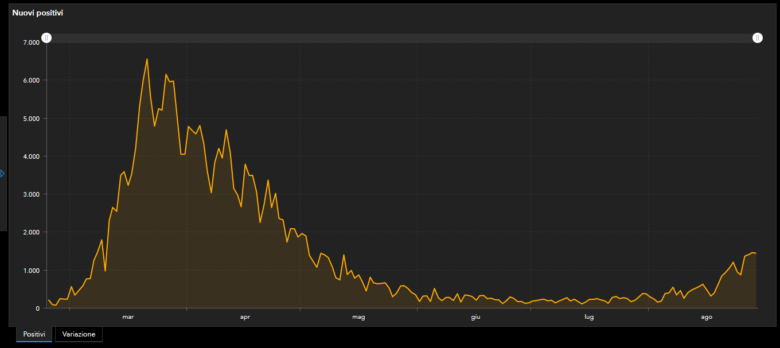This screenshot has height=348, width=780.
Task: Click the giu month label
Action: 475,316
